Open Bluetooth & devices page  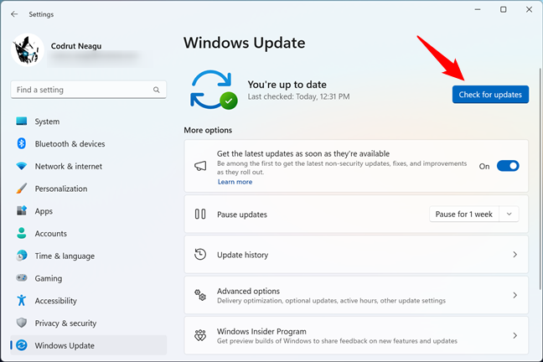(x=70, y=144)
